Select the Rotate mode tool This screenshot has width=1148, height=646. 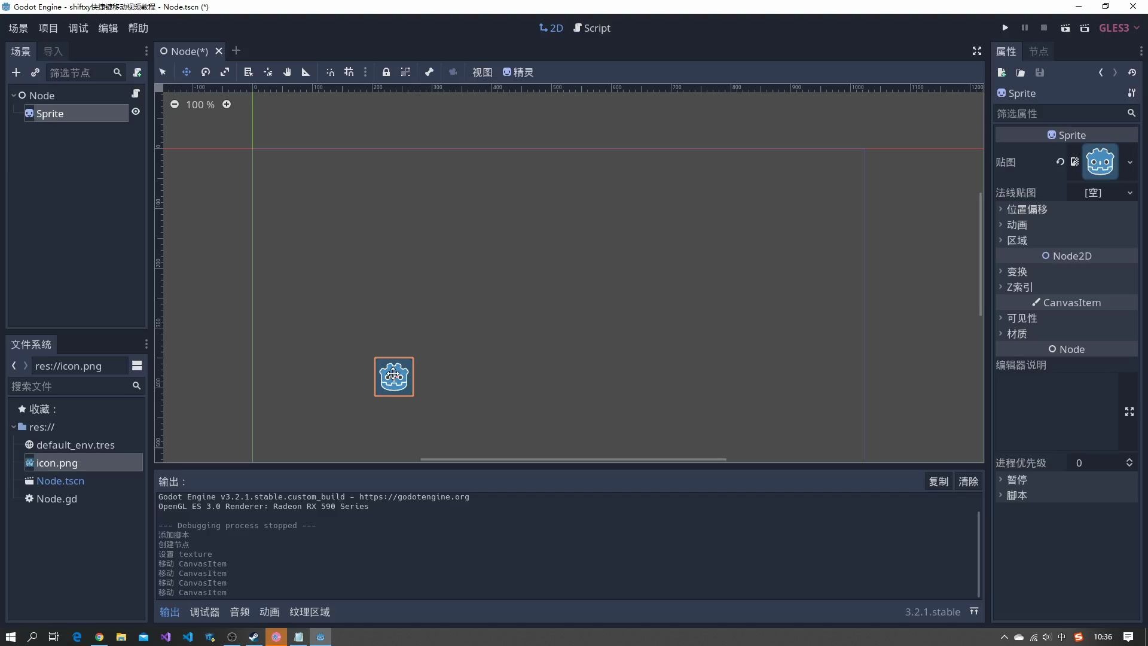(x=206, y=72)
